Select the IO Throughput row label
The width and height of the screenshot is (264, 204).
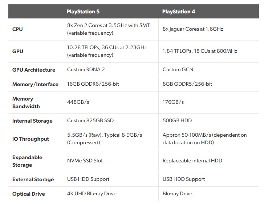click(x=31, y=139)
